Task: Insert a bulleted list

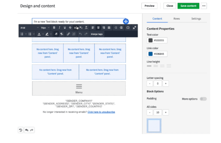Action: pos(30,34)
